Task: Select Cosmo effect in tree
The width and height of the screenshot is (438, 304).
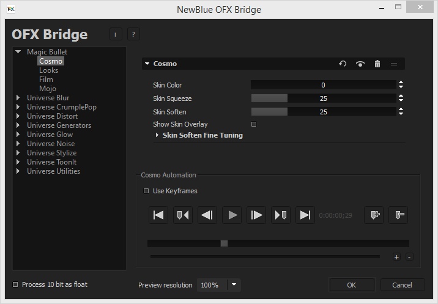Action: [x=51, y=61]
